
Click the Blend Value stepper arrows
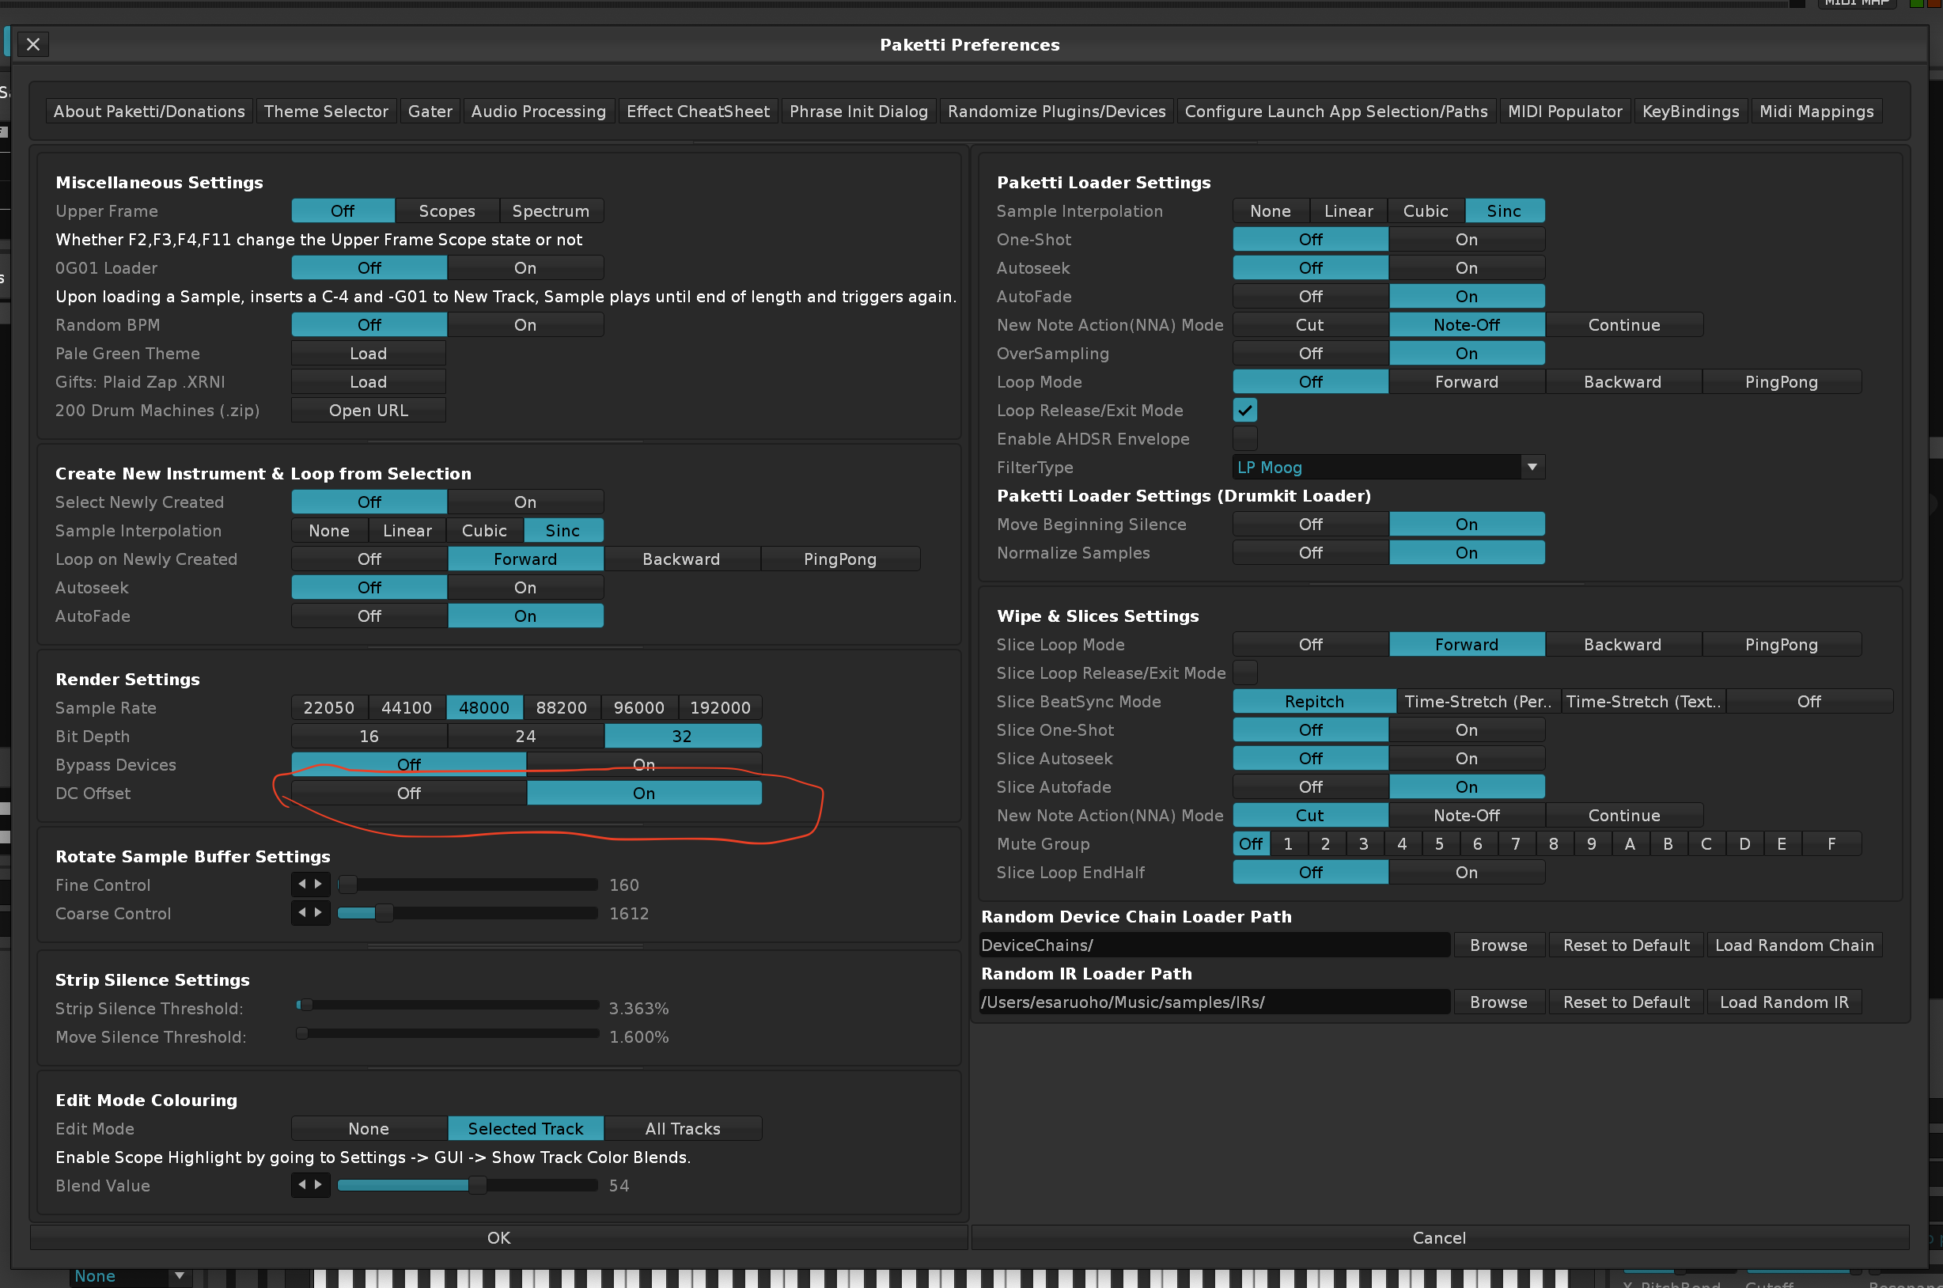[310, 1184]
